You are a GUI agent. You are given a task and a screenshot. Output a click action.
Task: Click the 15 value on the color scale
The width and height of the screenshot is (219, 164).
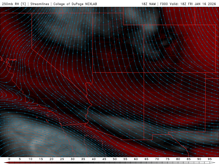pyautogui.click(x=41, y=159)
